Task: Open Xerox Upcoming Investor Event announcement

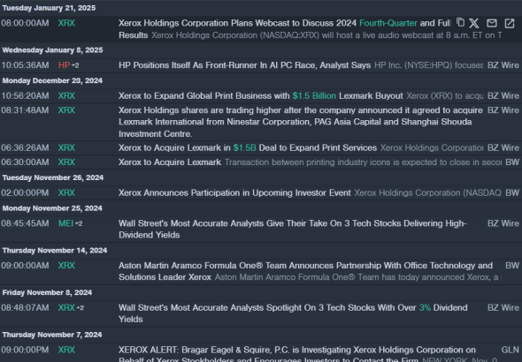Action: point(234,192)
